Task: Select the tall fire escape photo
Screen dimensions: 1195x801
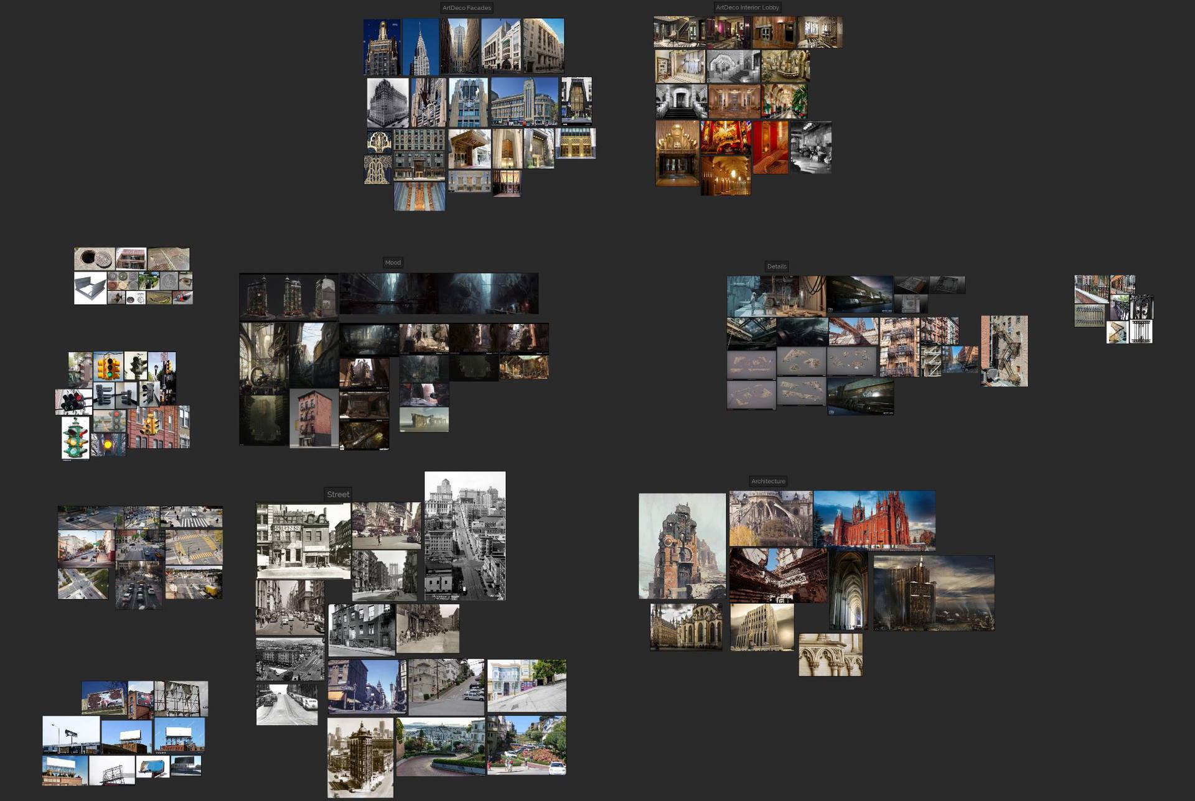Action: (1004, 351)
